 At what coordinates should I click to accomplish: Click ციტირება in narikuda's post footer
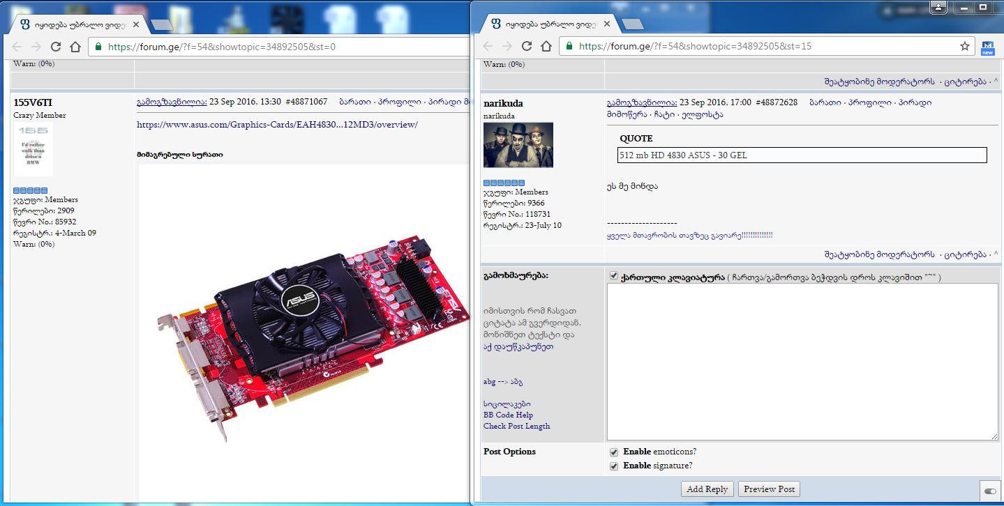(x=966, y=254)
